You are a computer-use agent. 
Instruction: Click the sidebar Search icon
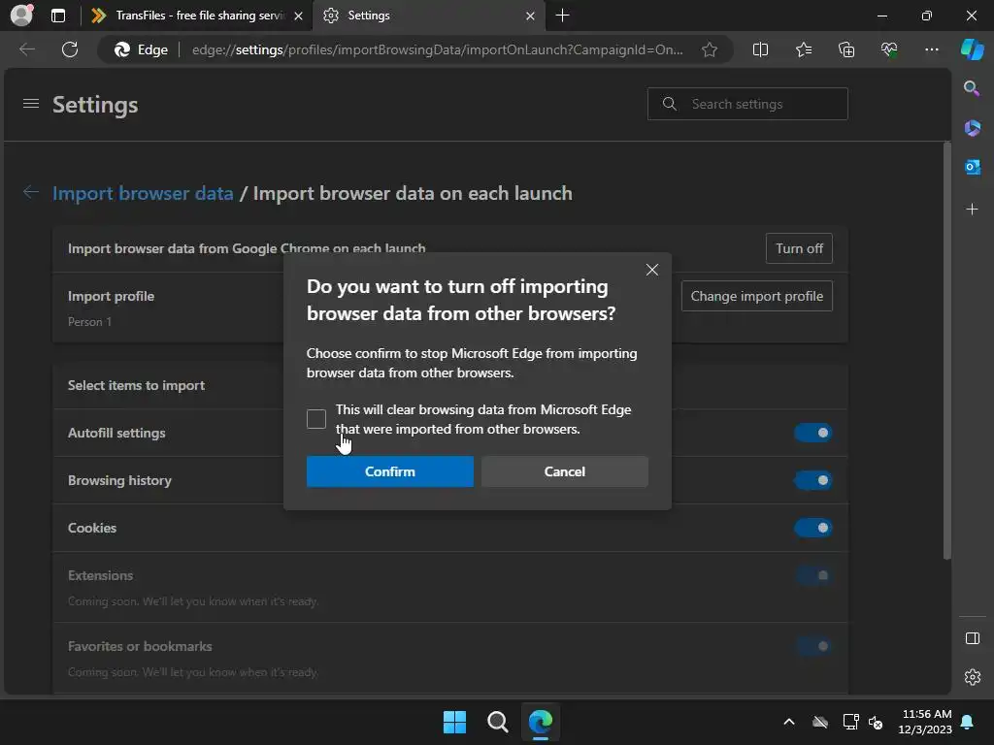972,88
